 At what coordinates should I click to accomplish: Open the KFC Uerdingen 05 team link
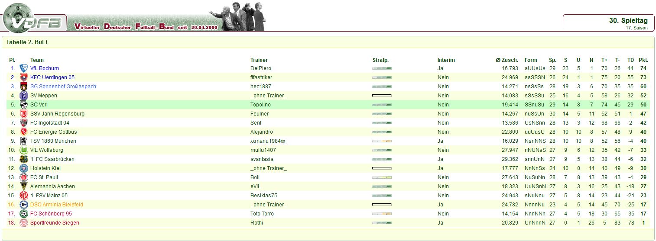[52, 77]
